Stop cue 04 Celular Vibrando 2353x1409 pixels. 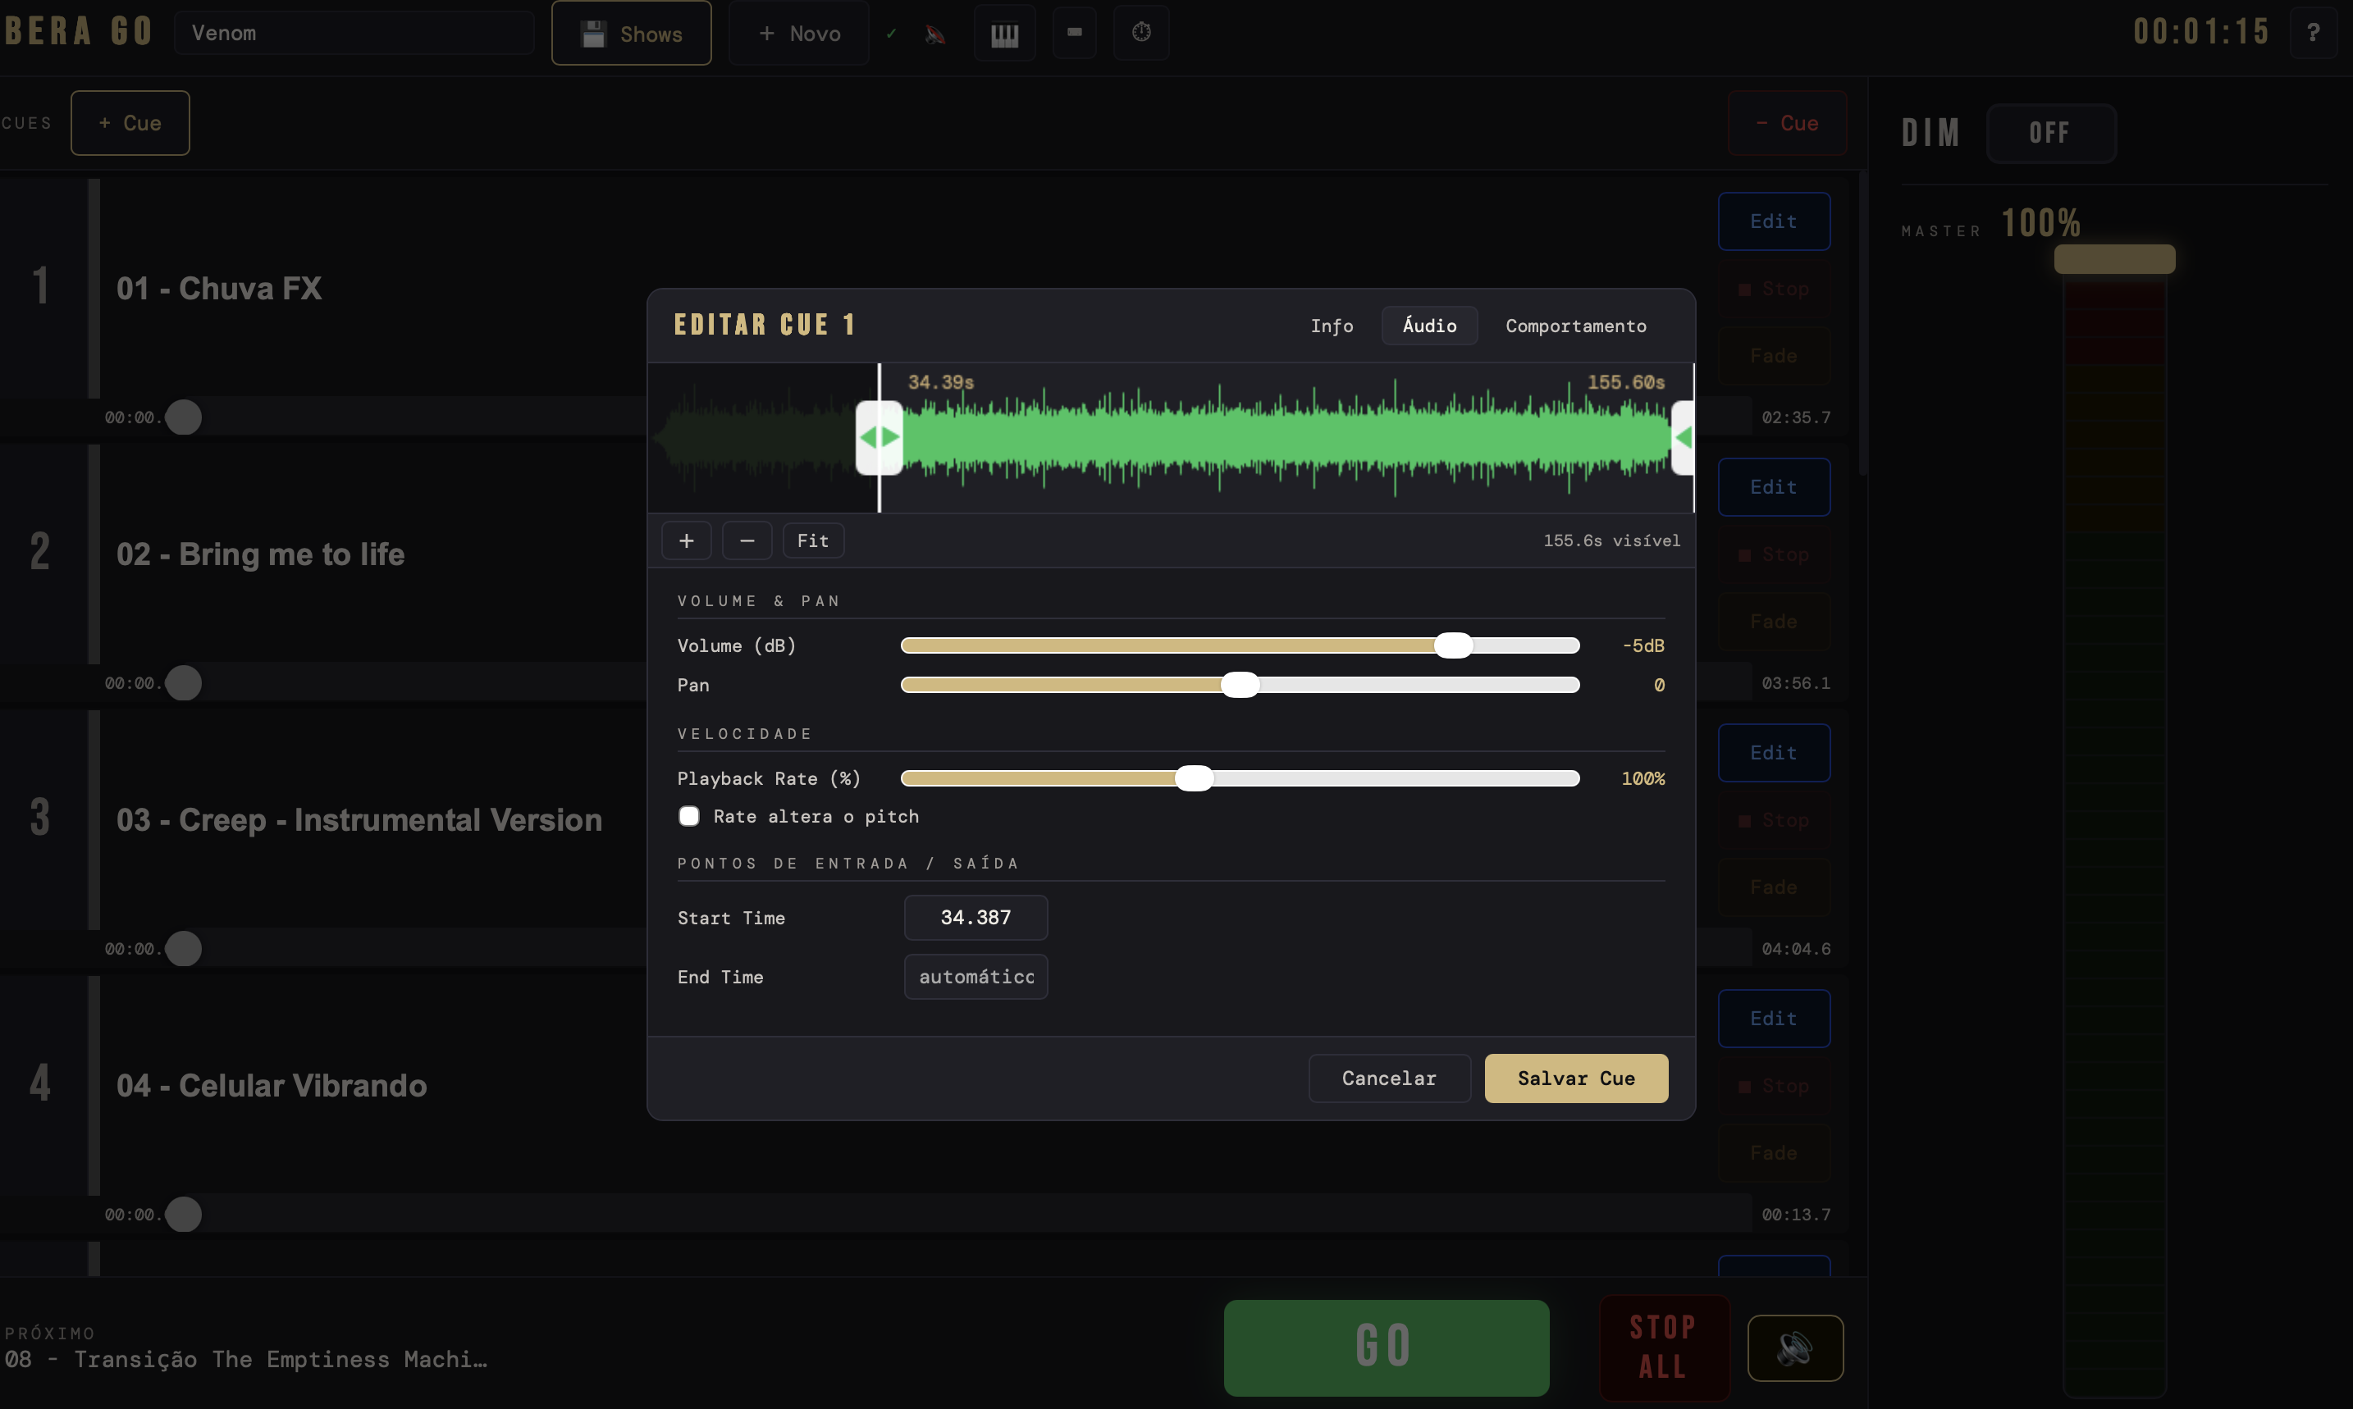click(1774, 1086)
